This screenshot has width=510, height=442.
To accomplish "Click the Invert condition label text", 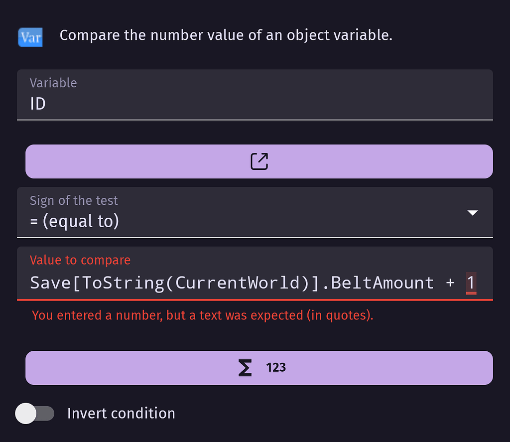I will click(121, 413).
